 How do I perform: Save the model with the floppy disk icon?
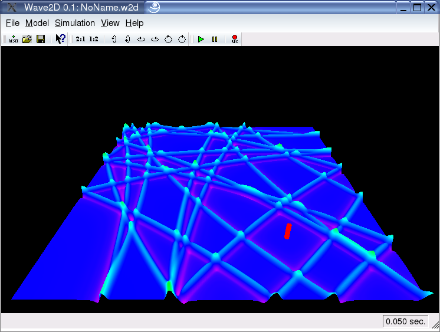(41, 39)
